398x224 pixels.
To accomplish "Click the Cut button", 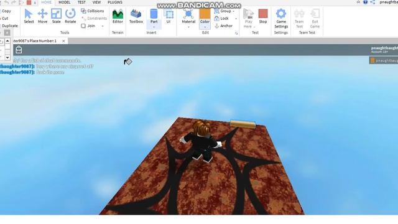I will coord(5,18).
